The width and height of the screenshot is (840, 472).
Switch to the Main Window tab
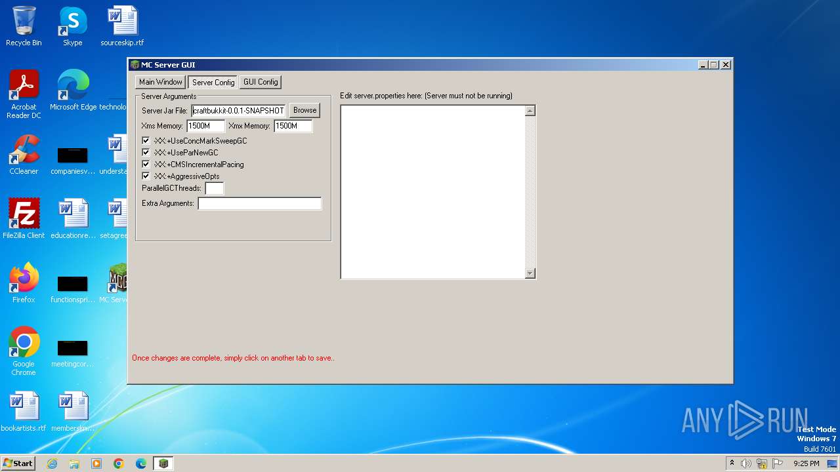click(161, 82)
